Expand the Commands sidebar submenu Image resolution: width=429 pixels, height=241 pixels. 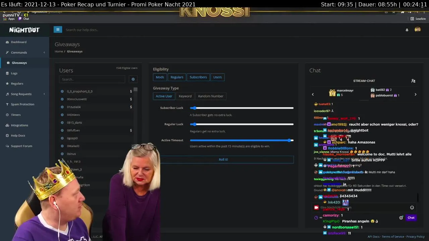click(24, 53)
